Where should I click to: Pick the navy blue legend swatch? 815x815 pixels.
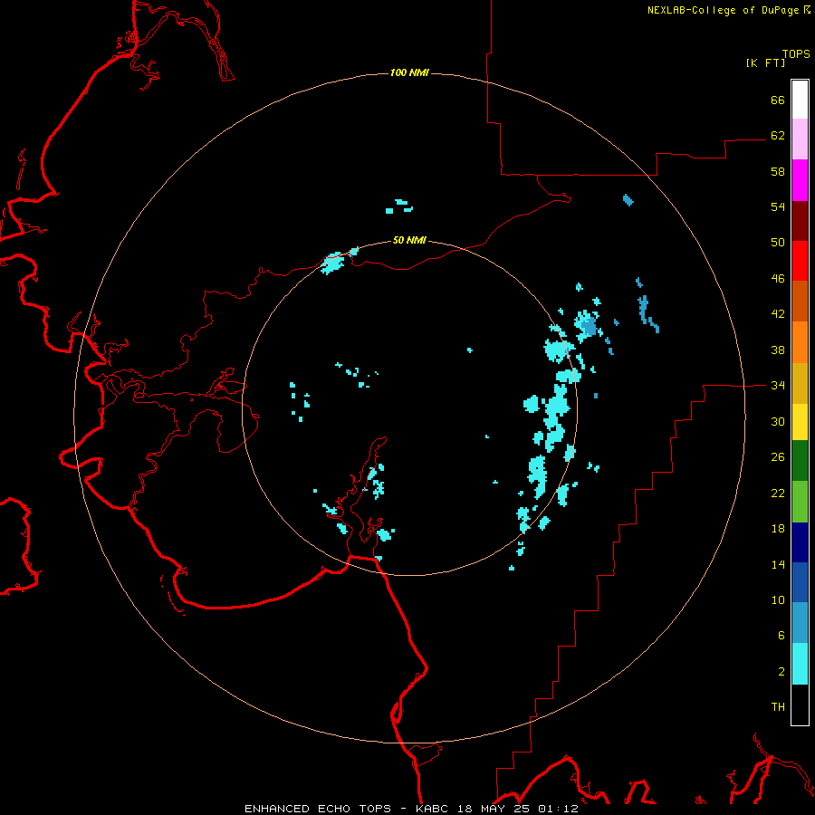(800, 542)
